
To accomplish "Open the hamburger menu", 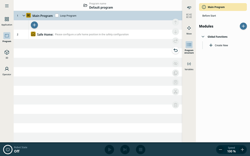I will pos(7,6).
